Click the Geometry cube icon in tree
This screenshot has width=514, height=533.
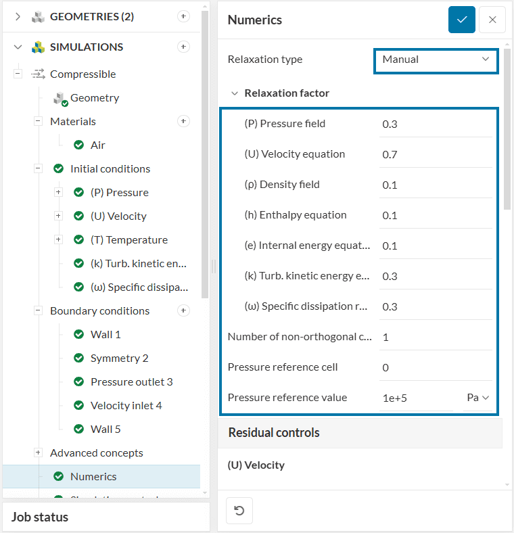click(x=61, y=98)
